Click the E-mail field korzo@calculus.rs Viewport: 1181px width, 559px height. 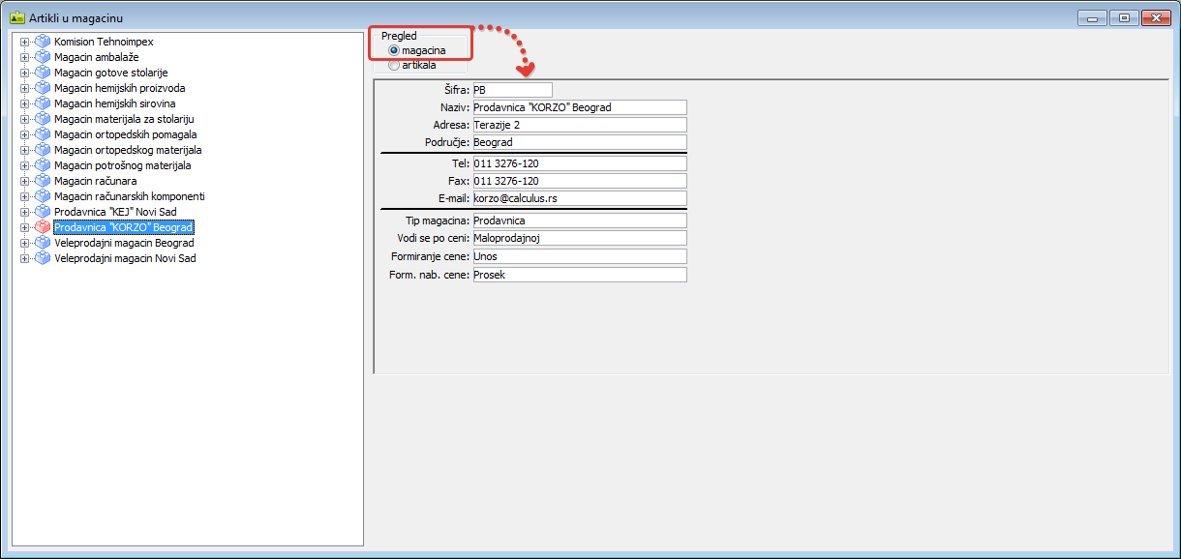coord(578,198)
